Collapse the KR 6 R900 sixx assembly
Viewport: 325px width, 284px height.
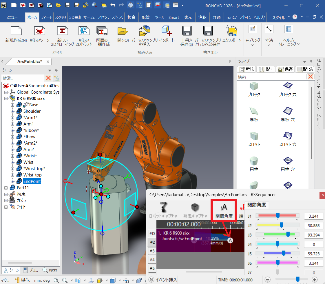[6, 99]
